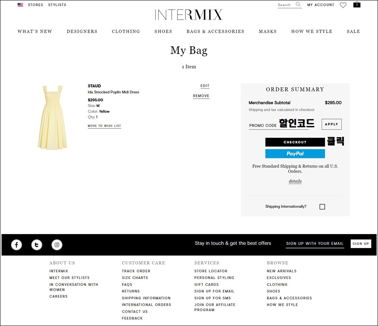Click the STAUD brand name

[94, 86]
